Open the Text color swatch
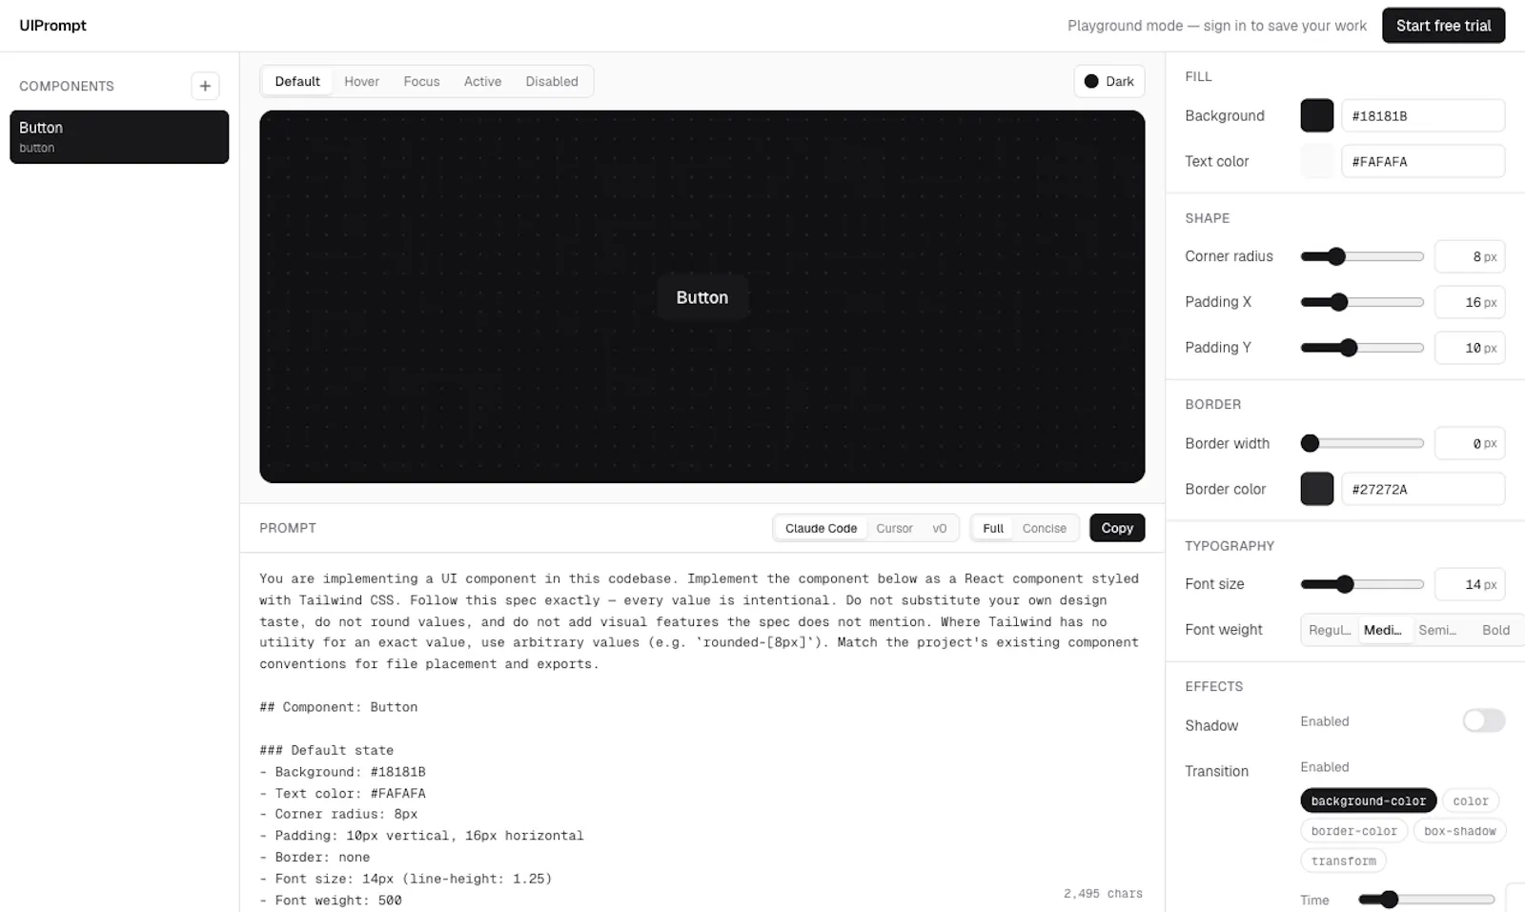The width and height of the screenshot is (1525, 912). (x=1317, y=161)
